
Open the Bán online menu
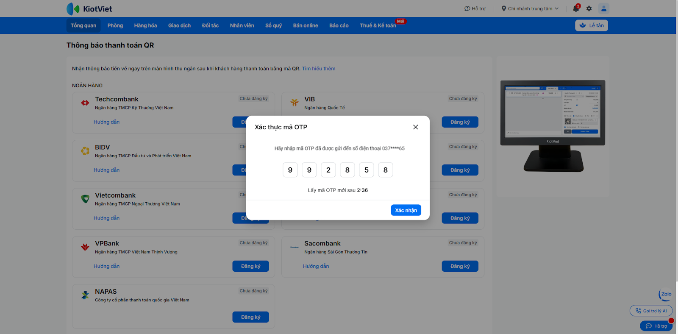click(306, 25)
